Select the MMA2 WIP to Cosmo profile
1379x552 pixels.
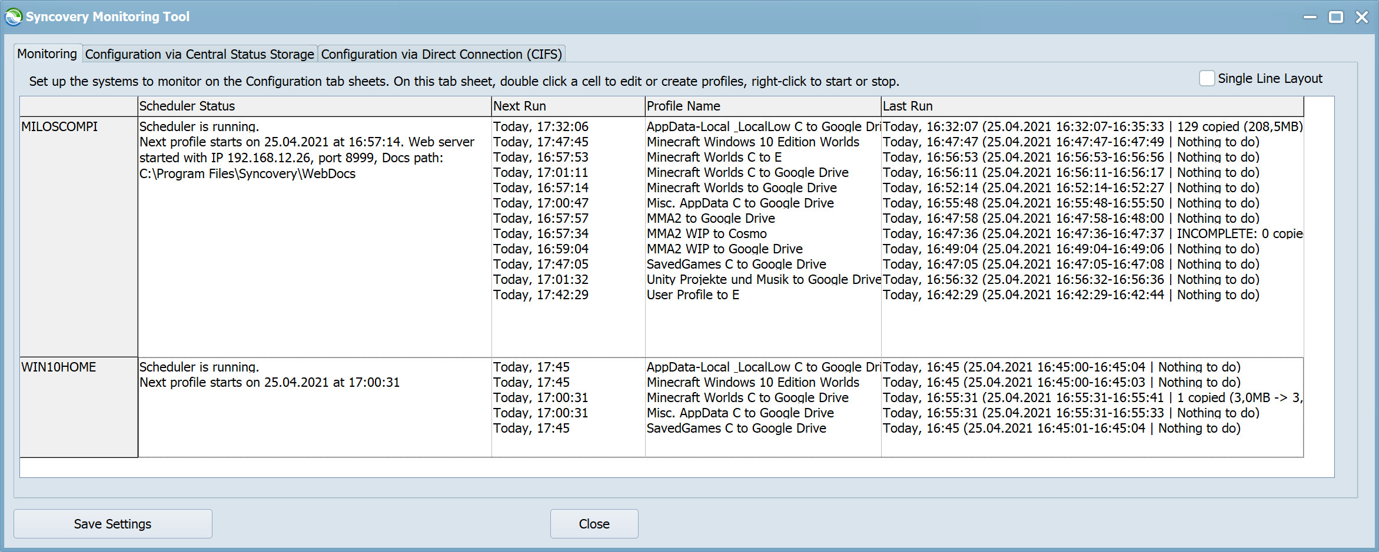pos(706,233)
